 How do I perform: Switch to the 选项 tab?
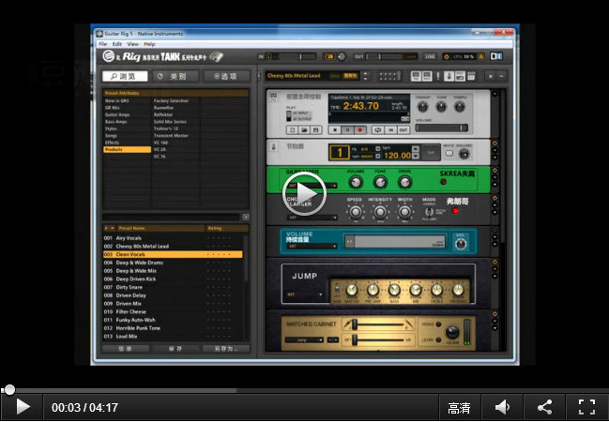click(226, 77)
